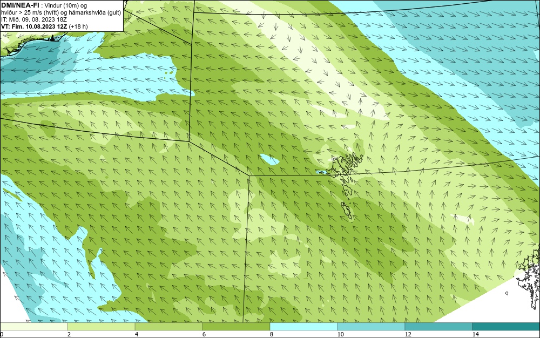Click the 'hviður > 25 m/s' caption line
The height and width of the screenshot is (338, 540).
tap(61, 13)
